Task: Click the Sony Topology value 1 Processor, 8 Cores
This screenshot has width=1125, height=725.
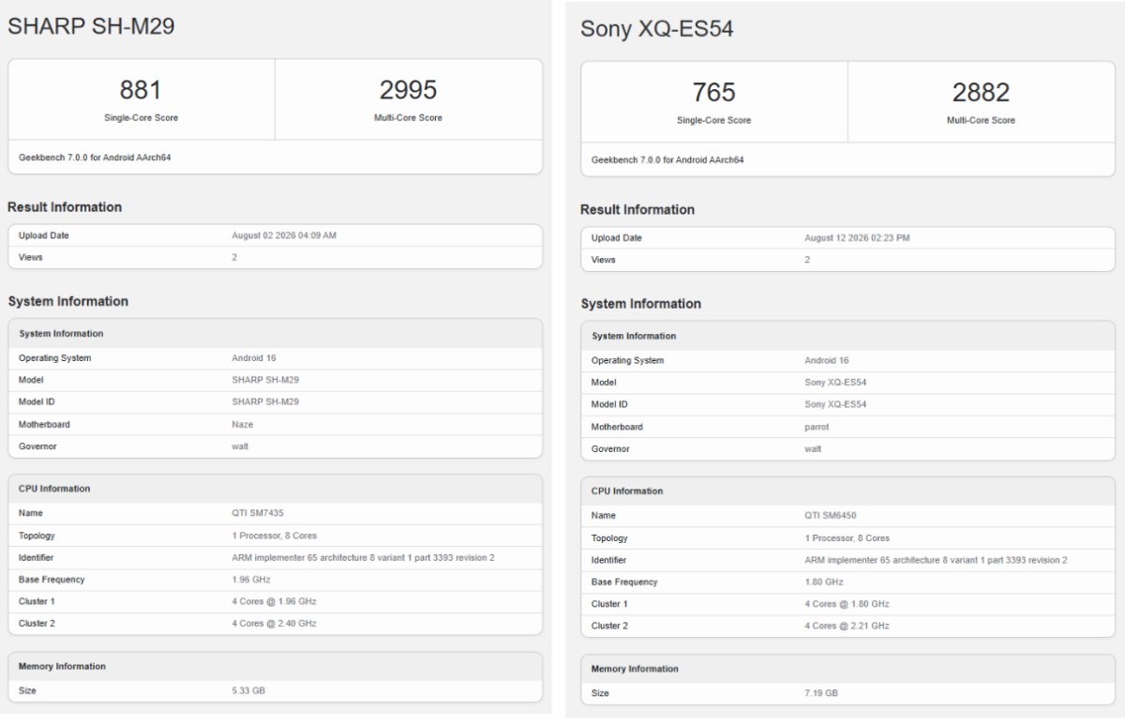Action: pos(847,538)
